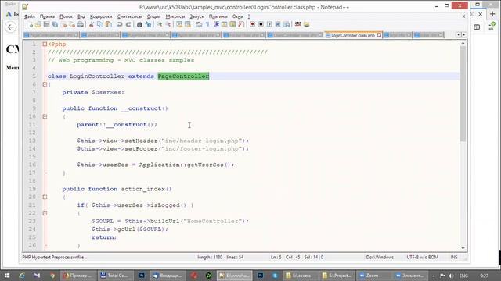501x281 pixels.
Task: Click the vertical scrollbar thumb in editor
Action: click(463, 94)
